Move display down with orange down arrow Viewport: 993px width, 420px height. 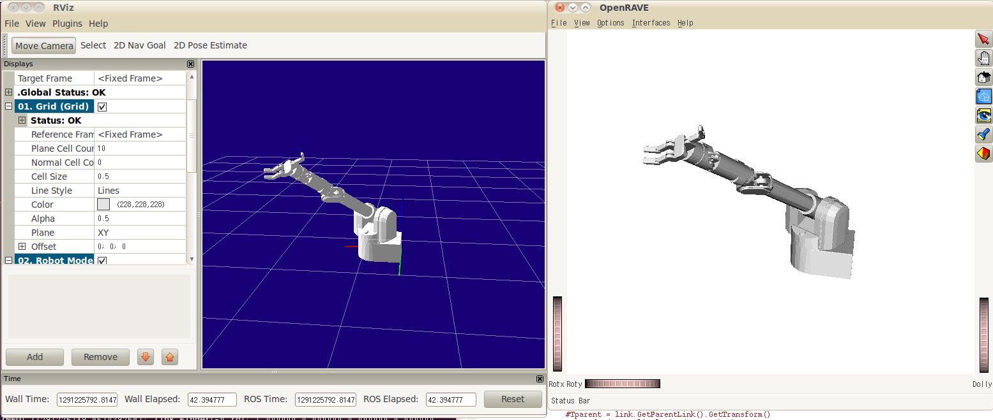pyautogui.click(x=146, y=357)
